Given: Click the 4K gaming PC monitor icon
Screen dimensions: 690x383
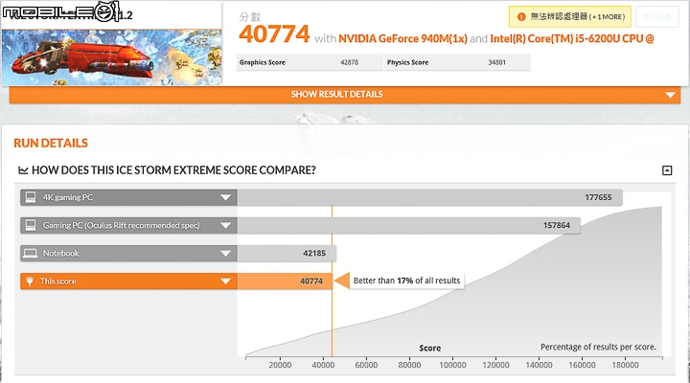Looking at the screenshot, I should (x=31, y=197).
